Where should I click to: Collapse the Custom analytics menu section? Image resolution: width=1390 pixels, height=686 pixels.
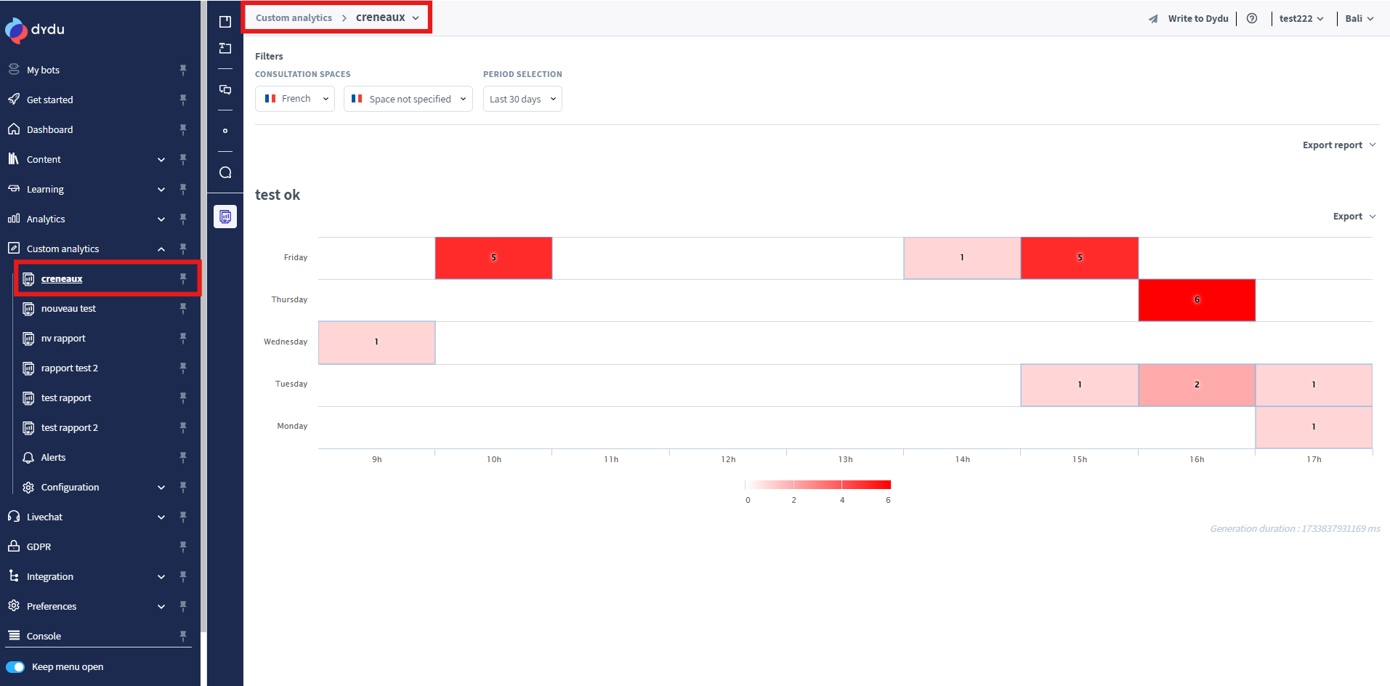(x=161, y=249)
